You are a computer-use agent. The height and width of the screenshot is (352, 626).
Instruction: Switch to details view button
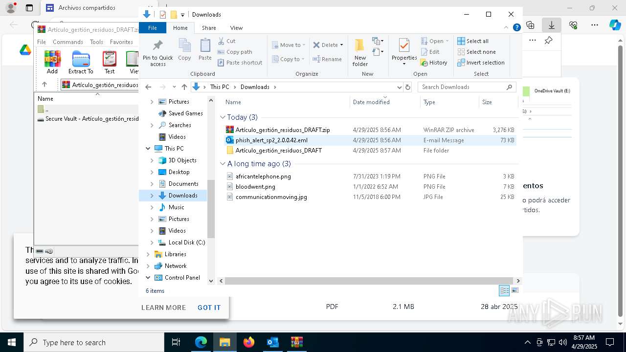504,290
